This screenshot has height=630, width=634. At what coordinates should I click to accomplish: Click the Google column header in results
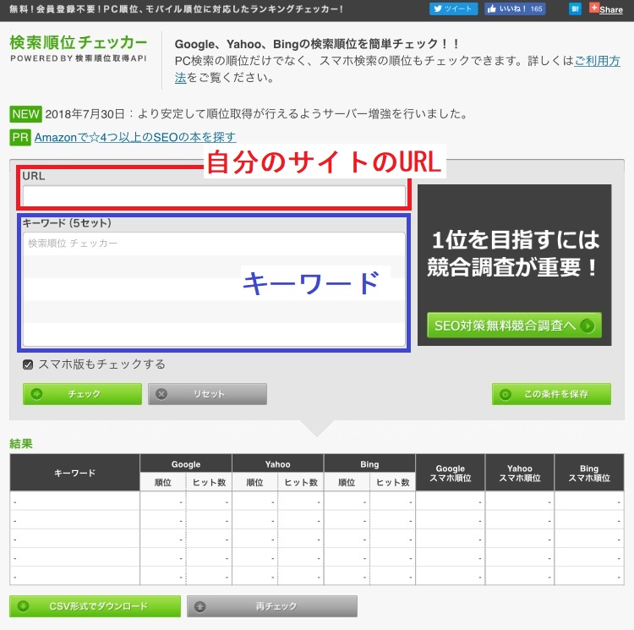click(186, 464)
